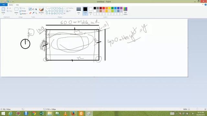Switch to the View tab
The image size is (207, 116).
click(x=17, y=5)
